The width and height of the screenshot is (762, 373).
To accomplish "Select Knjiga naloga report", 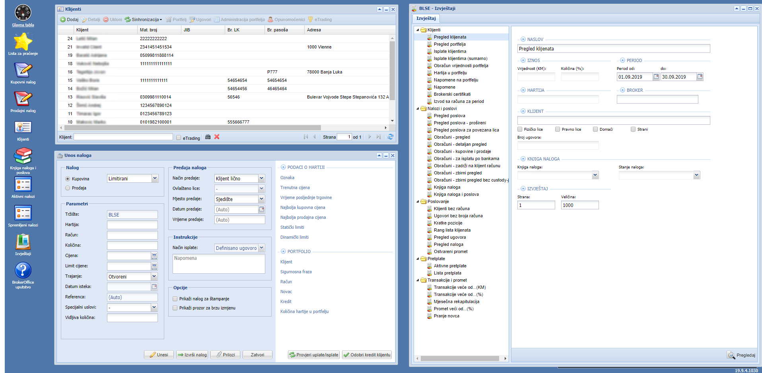I will pyautogui.click(x=447, y=187).
